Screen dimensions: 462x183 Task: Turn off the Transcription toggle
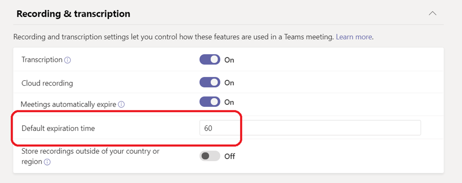tap(210, 59)
